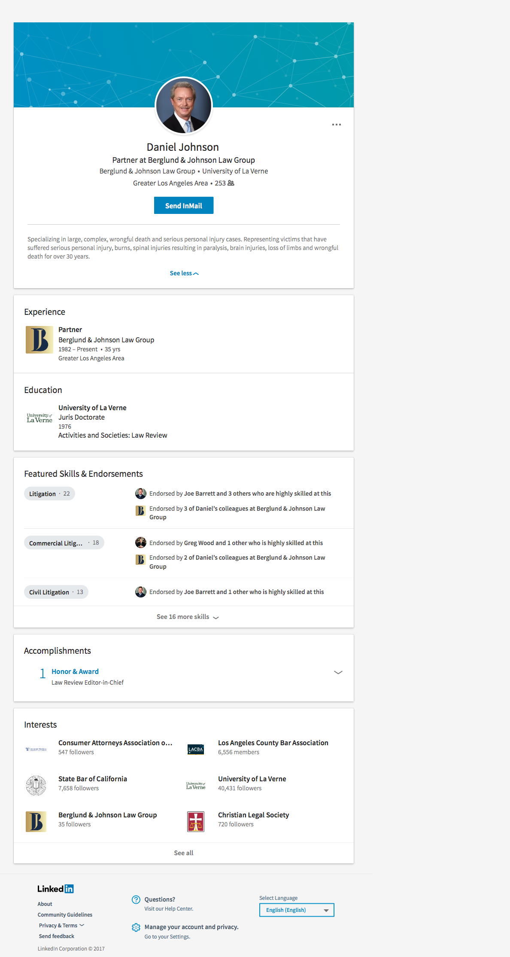
Task: Click the Questions help circle icon
Action: click(136, 900)
